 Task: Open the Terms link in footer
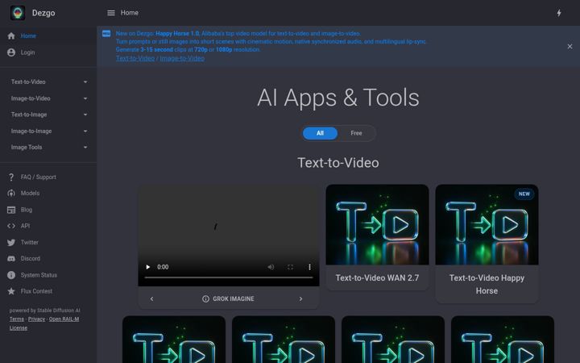pyautogui.click(x=17, y=319)
